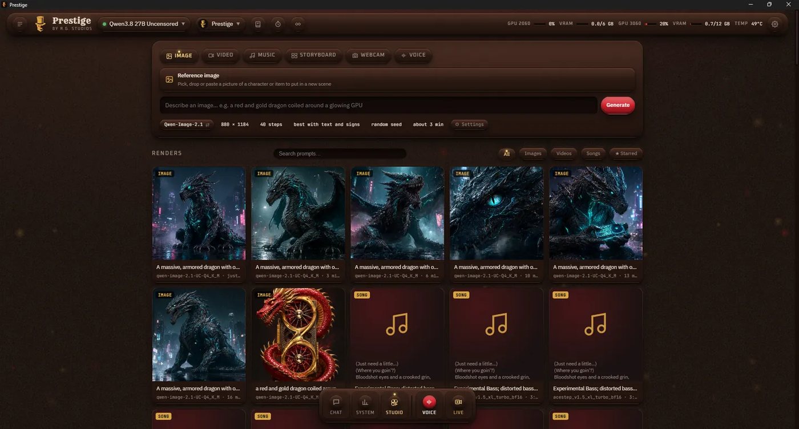
Task: Open the hamburger sidebar menu
Action: tap(20, 24)
